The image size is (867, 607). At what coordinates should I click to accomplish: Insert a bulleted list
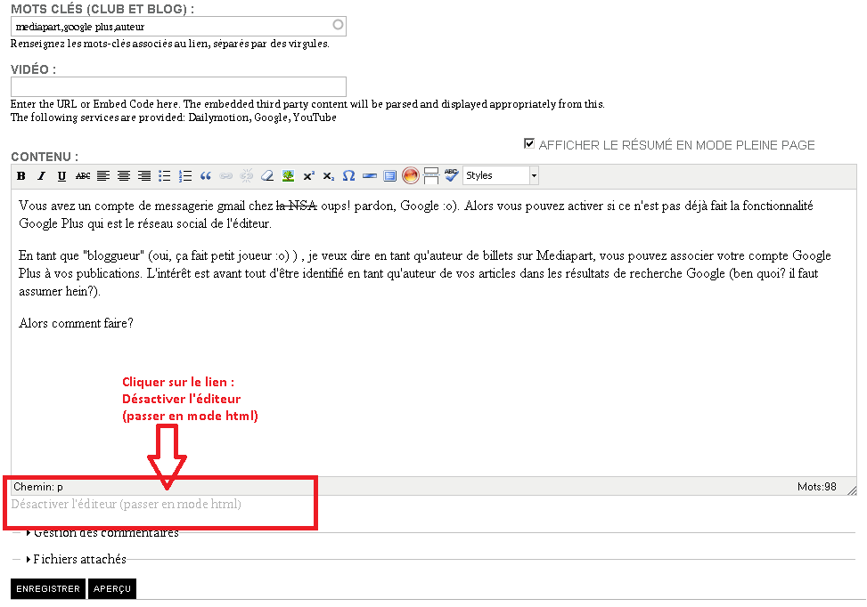(164, 175)
